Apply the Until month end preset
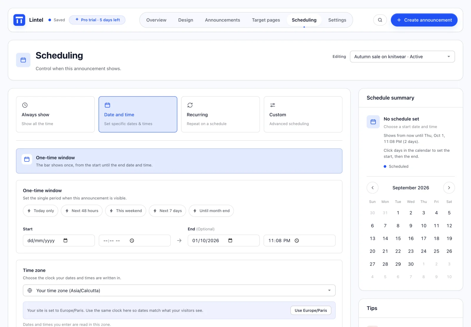This screenshot has width=471, height=327. [x=211, y=211]
